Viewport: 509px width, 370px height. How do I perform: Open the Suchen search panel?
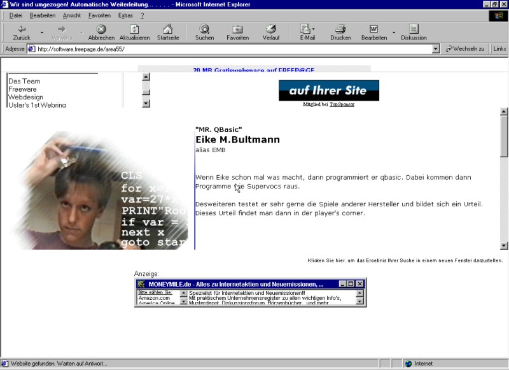click(x=204, y=32)
